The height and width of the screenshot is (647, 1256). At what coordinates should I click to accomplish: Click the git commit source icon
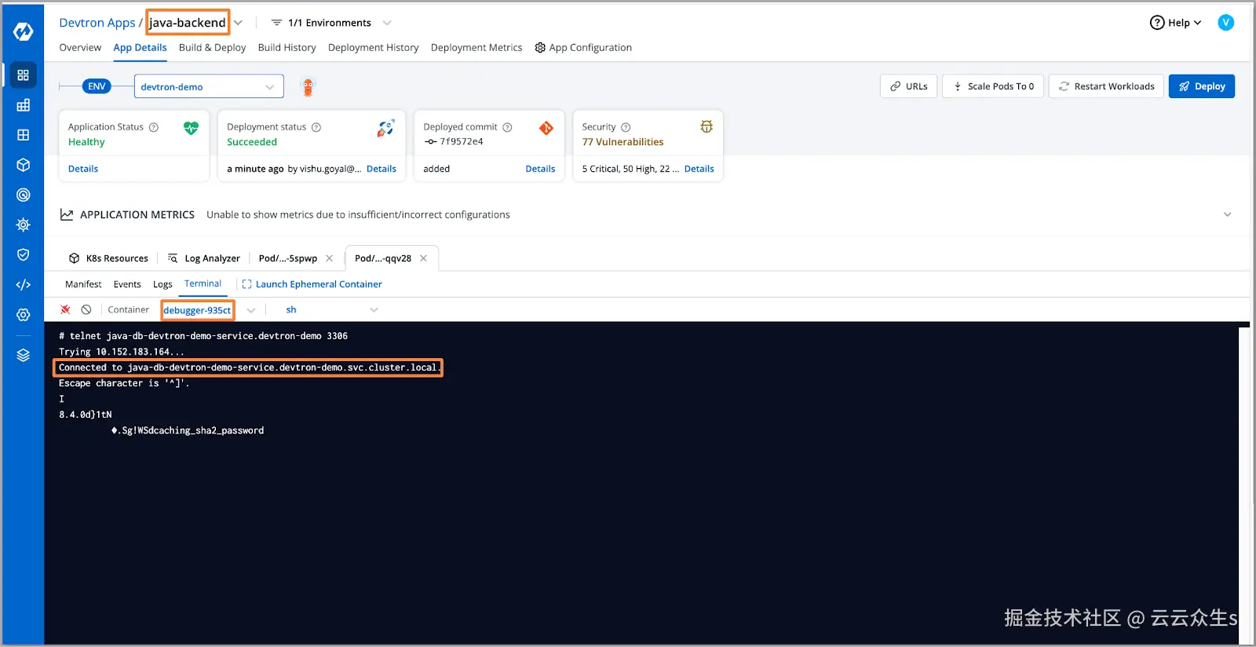pyautogui.click(x=546, y=128)
